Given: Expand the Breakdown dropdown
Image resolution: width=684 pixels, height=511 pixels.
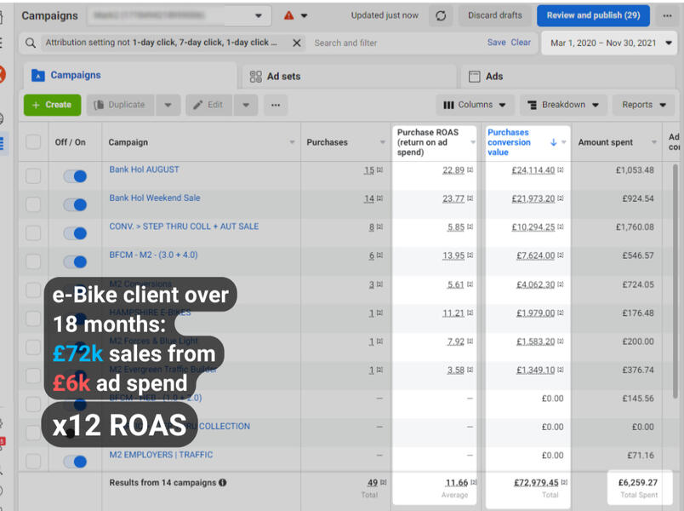Looking at the screenshot, I should click(563, 105).
